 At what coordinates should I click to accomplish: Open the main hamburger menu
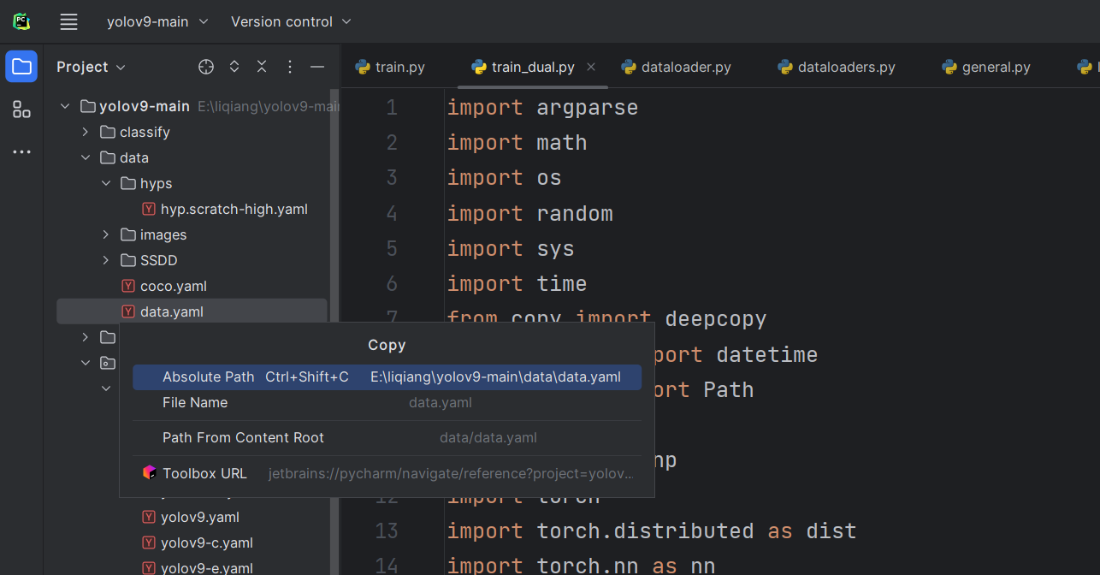[x=68, y=21]
